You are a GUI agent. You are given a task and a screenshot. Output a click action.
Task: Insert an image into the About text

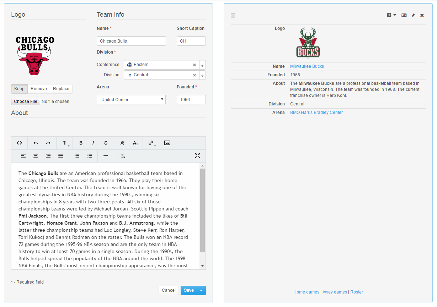(x=167, y=143)
